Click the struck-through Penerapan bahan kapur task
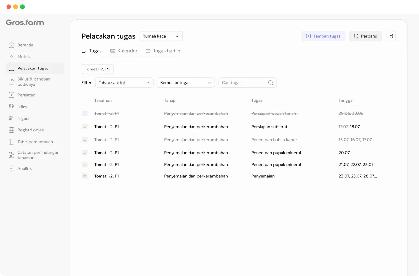 (x=274, y=140)
